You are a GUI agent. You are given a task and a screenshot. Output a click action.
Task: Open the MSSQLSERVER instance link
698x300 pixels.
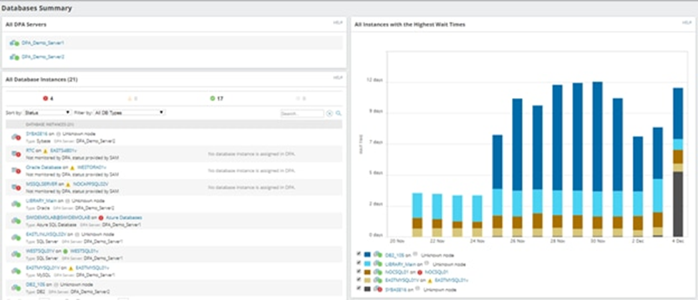pos(42,184)
